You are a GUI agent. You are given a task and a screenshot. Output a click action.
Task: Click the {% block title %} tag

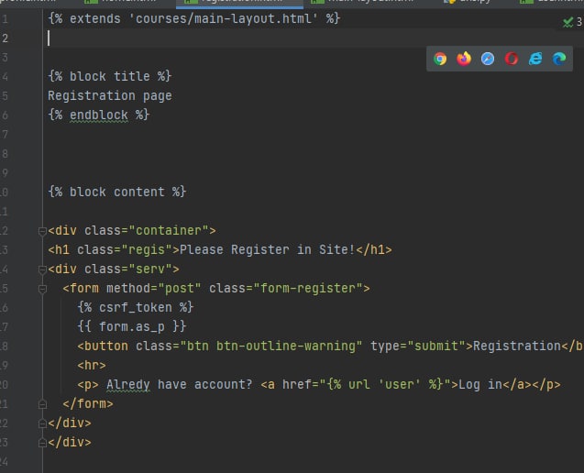(109, 76)
